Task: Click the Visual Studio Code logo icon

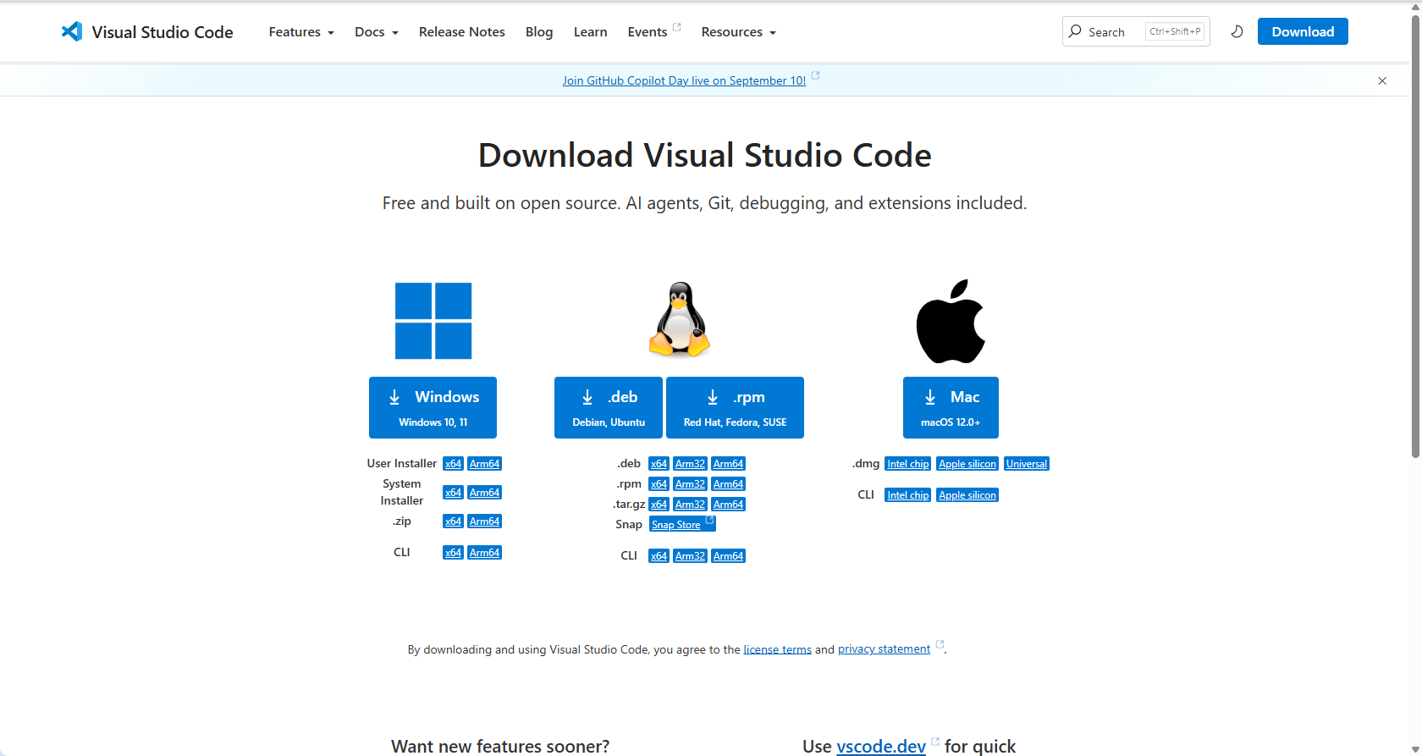Action: point(72,31)
